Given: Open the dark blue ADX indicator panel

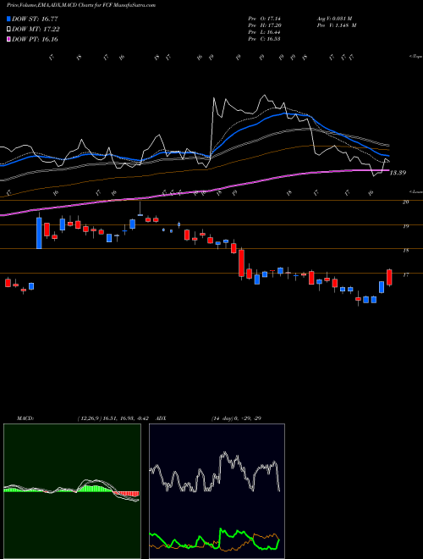Looking at the screenshot, I should pyautogui.click(x=217, y=491).
